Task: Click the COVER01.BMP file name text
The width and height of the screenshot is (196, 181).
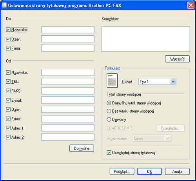Action: point(119,128)
